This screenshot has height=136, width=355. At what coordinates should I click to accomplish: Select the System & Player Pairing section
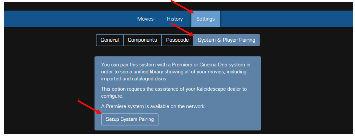tap(226, 40)
